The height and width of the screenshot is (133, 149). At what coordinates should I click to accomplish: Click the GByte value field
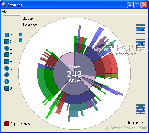tap(11, 18)
